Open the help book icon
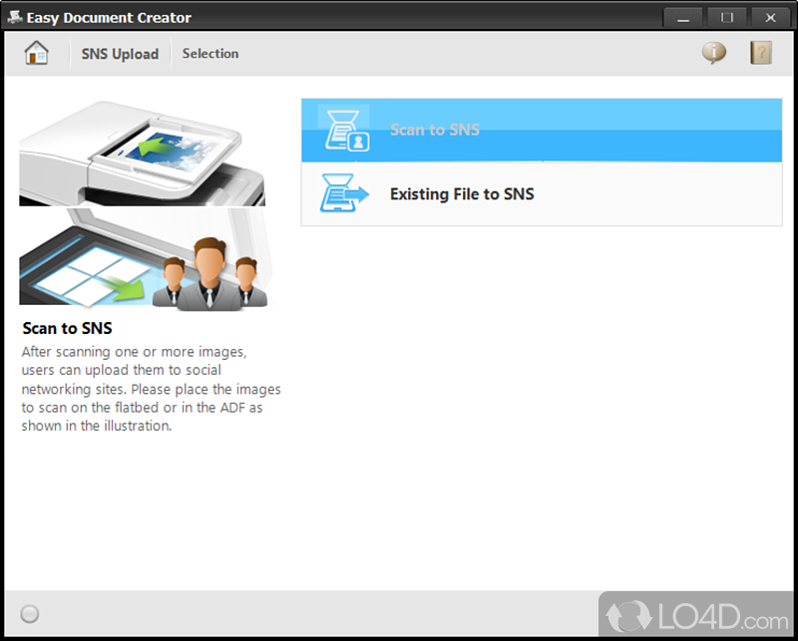Screen dimensions: 798x641 tap(761, 53)
